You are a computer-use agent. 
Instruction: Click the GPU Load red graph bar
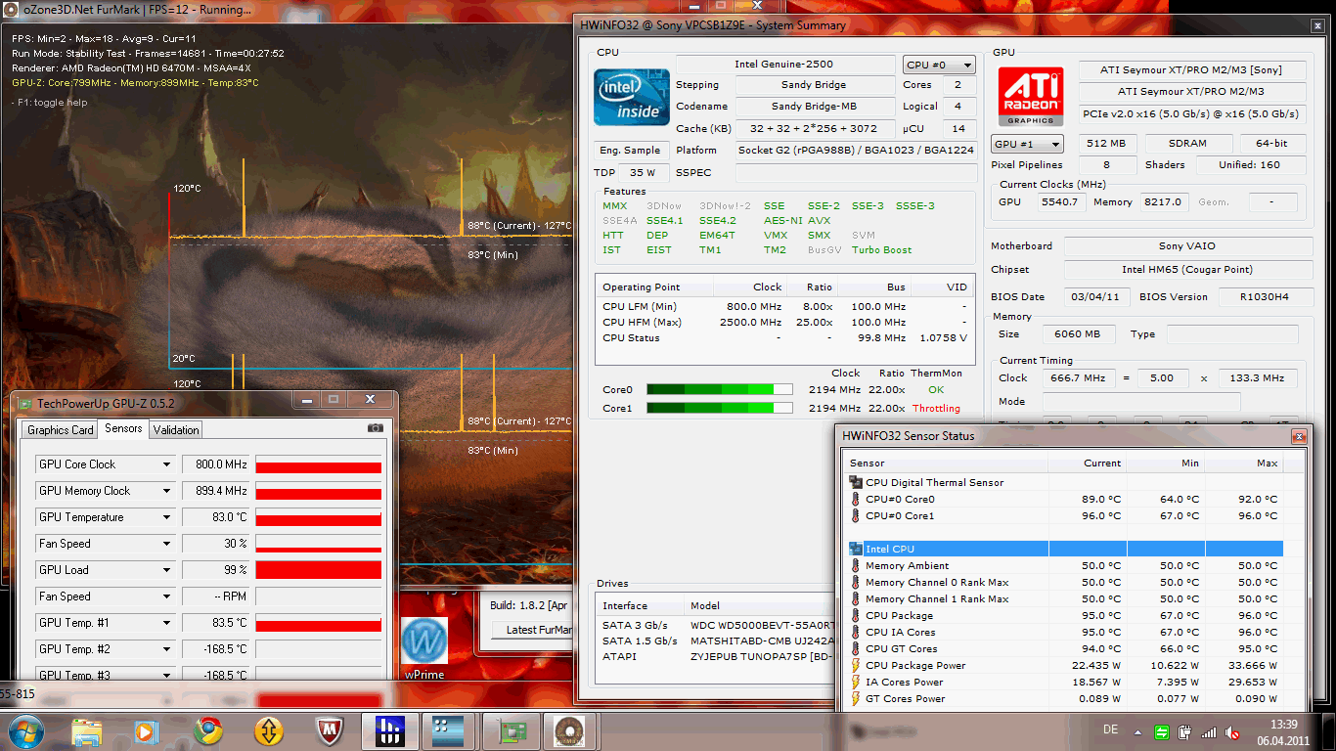(318, 570)
